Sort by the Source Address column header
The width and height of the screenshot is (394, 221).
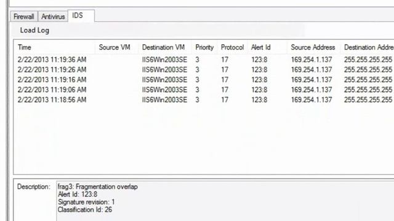[x=314, y=47]
